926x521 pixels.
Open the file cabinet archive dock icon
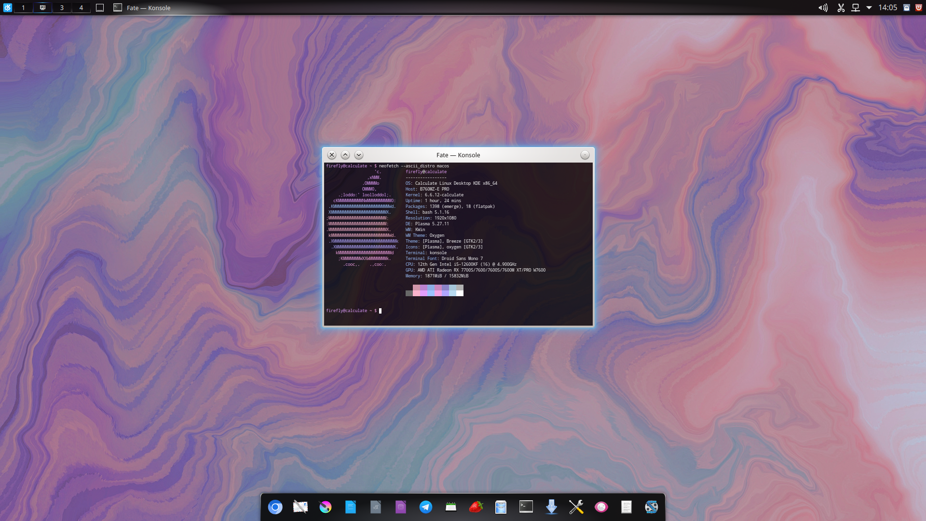click(x=501, y=507)
